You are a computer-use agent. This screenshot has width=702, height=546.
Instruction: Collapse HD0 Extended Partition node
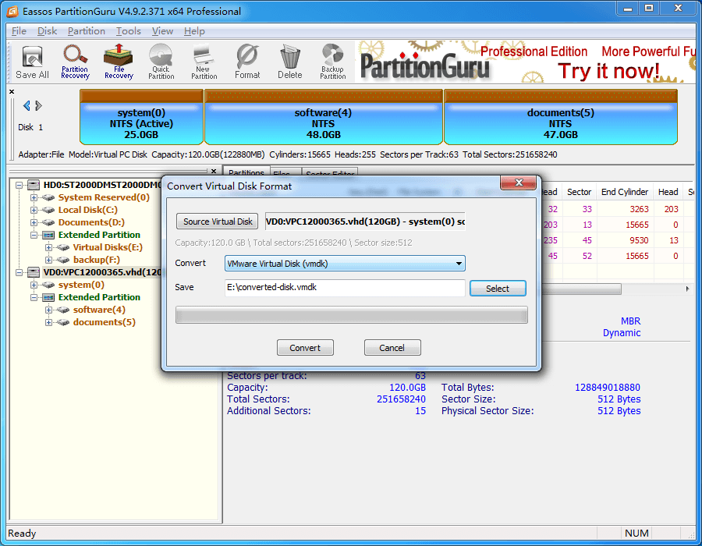click(34, 235)
